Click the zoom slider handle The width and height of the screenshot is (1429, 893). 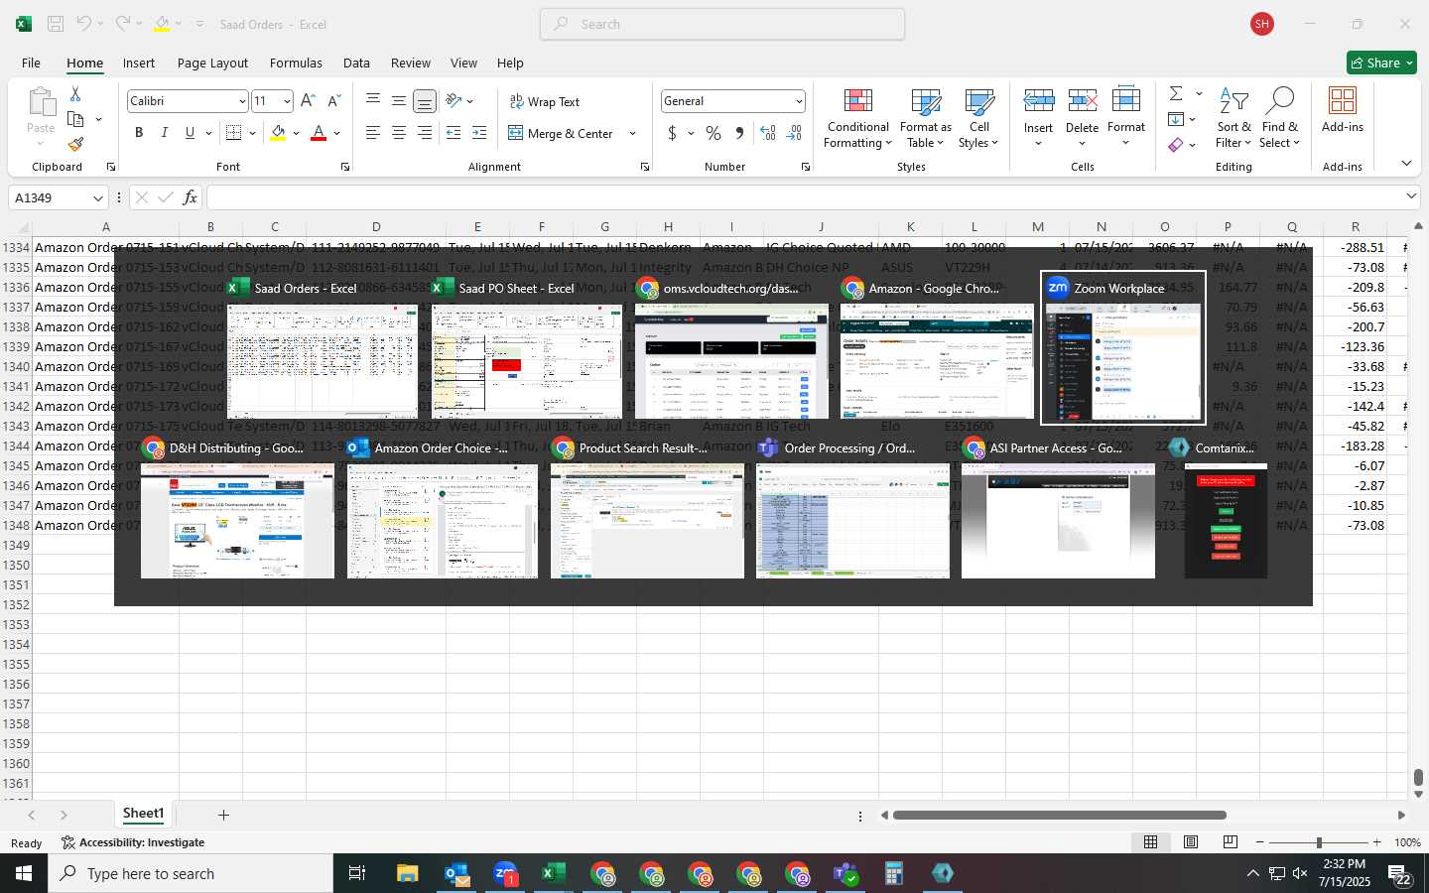tap(1319, 842)
